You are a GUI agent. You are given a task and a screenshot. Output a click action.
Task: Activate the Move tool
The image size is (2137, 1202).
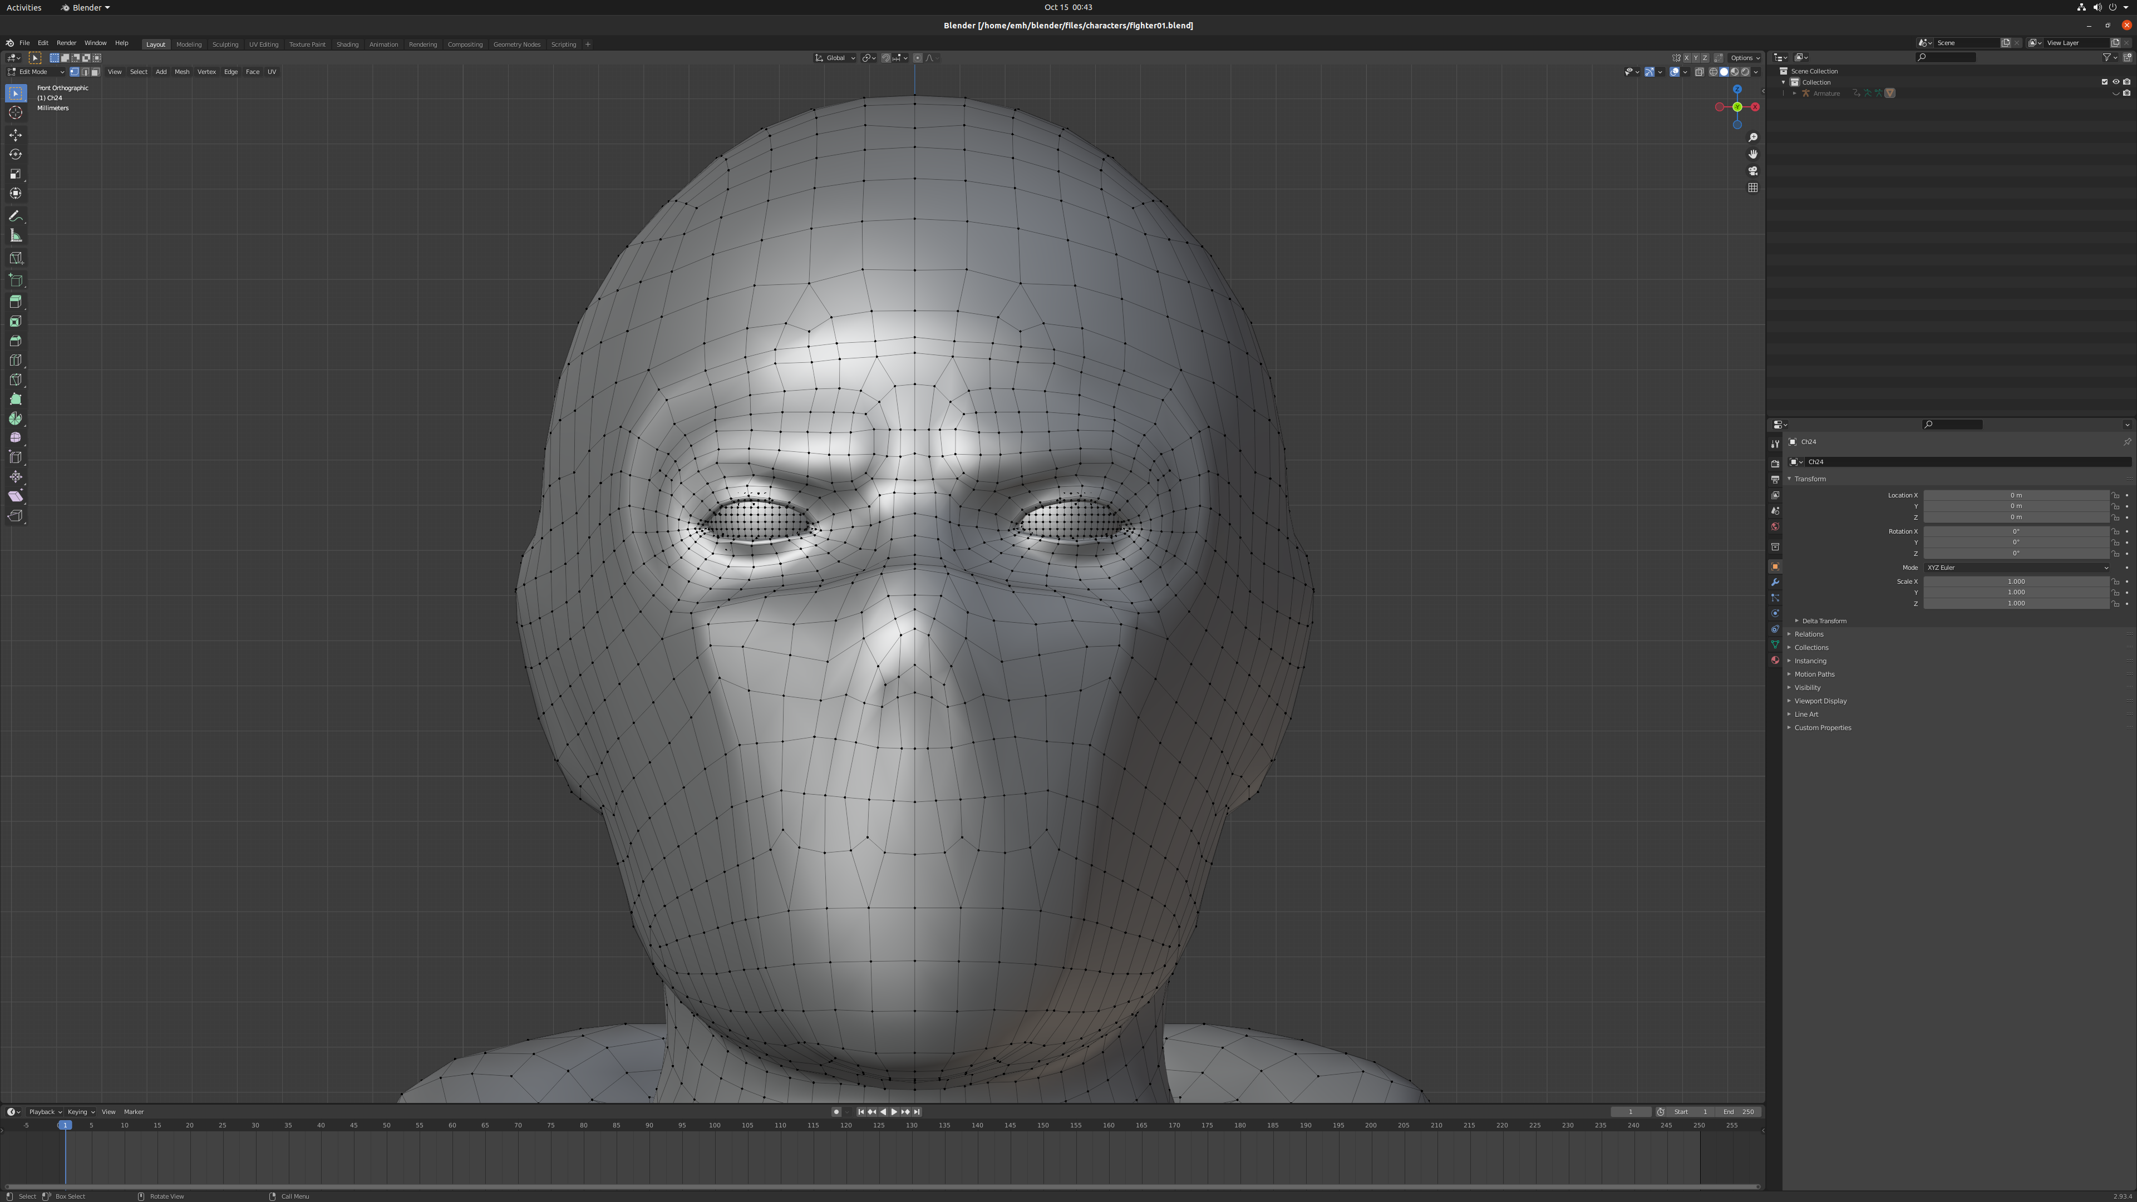(x=16, y=135)
